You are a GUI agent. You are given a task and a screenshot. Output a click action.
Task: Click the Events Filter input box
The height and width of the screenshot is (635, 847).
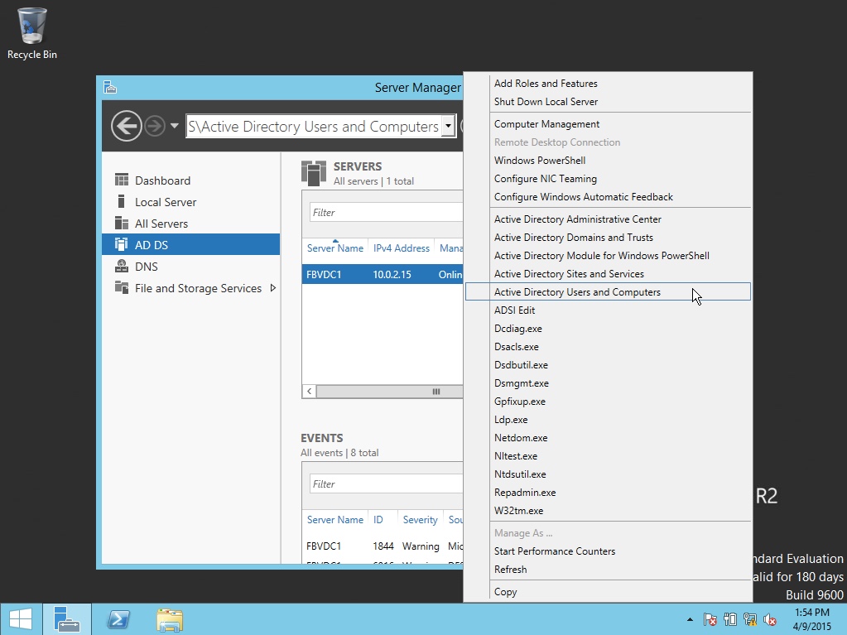tap(386, 483)
